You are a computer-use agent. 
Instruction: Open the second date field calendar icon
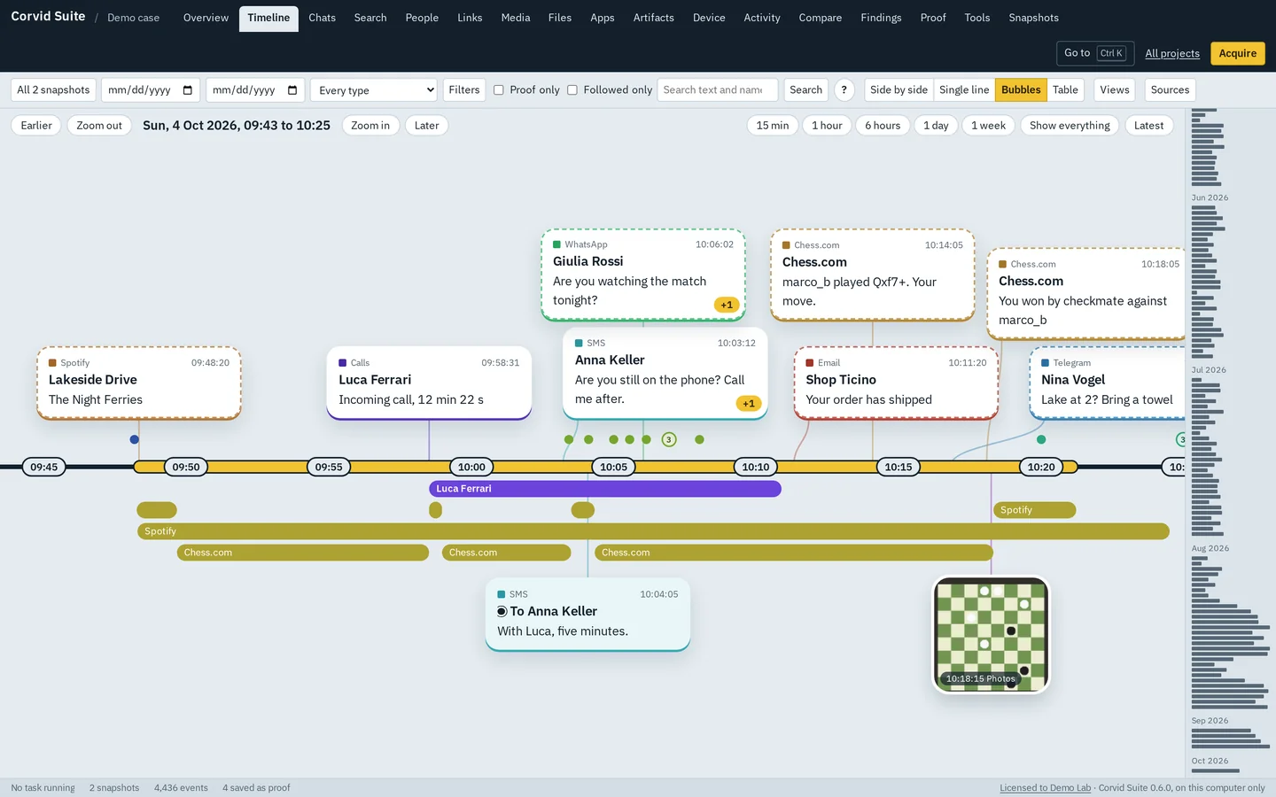coord(292,90)
